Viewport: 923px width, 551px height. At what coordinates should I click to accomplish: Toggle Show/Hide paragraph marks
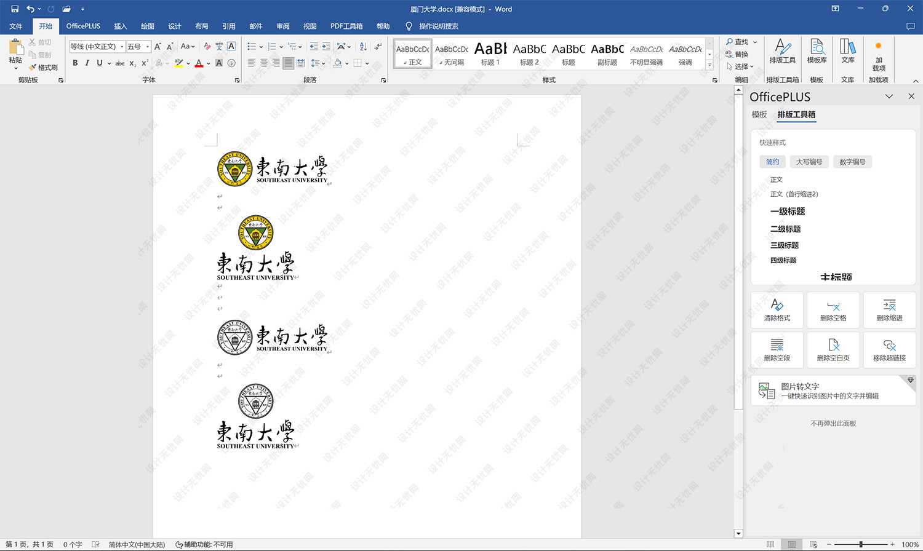pyautogui.click(x=378, y=46)
